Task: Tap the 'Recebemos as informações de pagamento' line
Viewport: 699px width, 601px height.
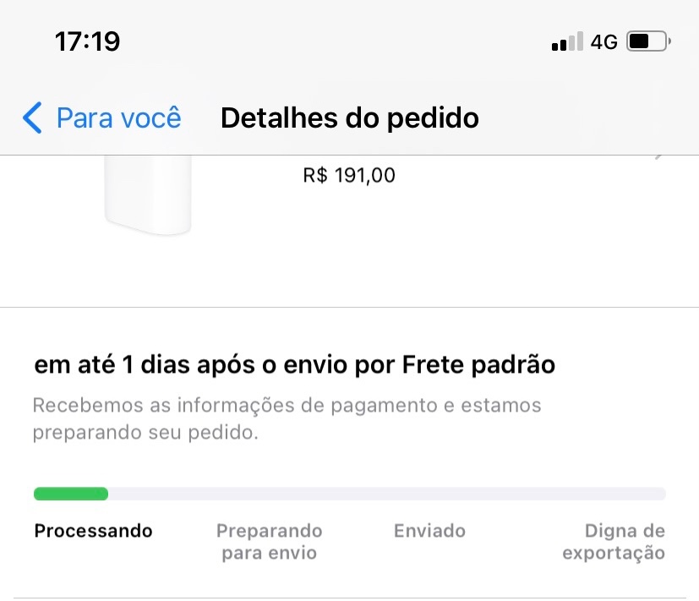Action: 286,406
